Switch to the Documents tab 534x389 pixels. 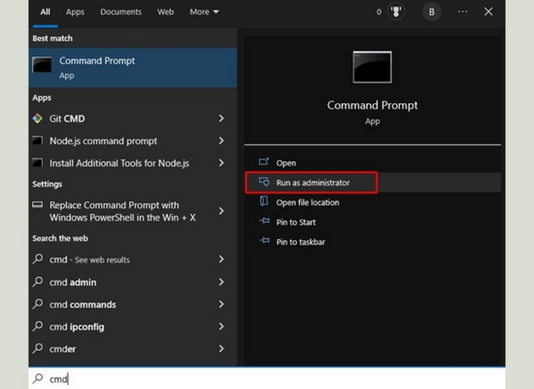pos(120,12)
